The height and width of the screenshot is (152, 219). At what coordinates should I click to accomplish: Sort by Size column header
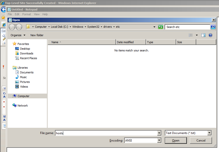click(186, 42)
